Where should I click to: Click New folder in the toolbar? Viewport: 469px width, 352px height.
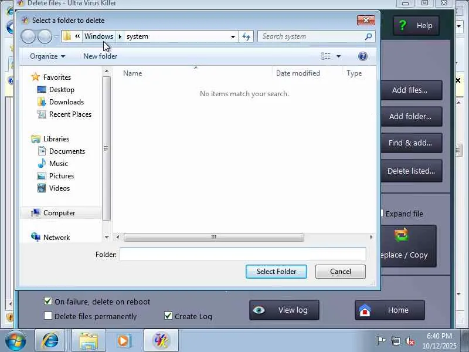click(100, 56)
